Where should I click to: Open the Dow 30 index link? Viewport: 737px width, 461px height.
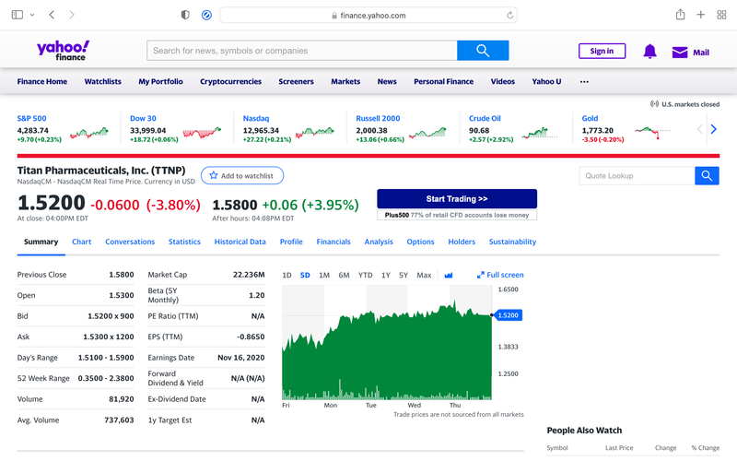coord(143,119)
